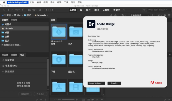Click Legal Notices button in About dialog
Image resolution: width=172 pixels, height=101 pixels.
96,83
